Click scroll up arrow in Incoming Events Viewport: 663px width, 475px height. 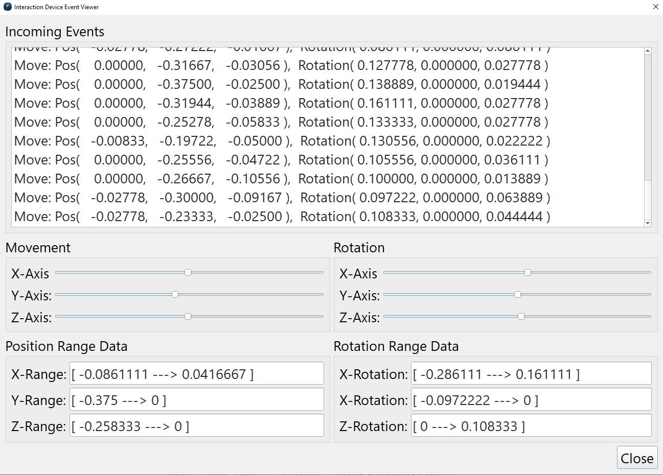[648, 51]
